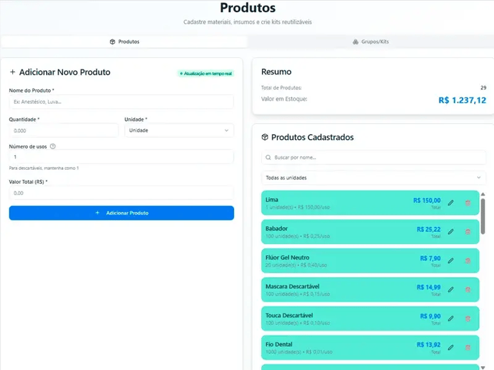
Task: Focus the Quantidade input field
Action: (x=64, y=130)
